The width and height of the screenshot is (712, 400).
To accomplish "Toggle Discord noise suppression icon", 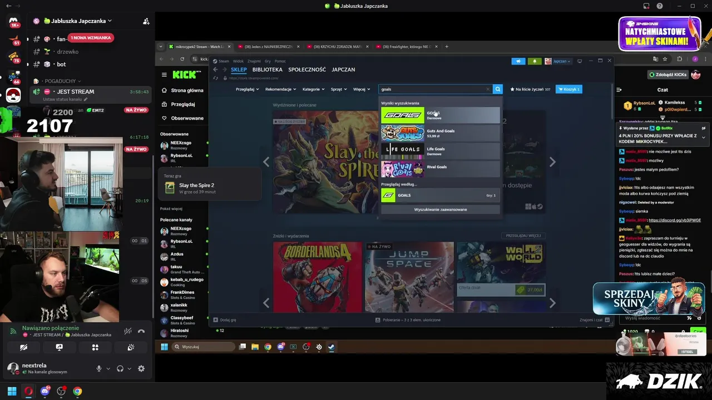I will [x=128, y=331].
